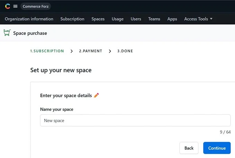
Task: Open the Commerce Forz organization switcher
Action: tap(36, 6)
